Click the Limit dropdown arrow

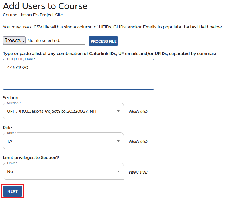click(x=118, y=171)
